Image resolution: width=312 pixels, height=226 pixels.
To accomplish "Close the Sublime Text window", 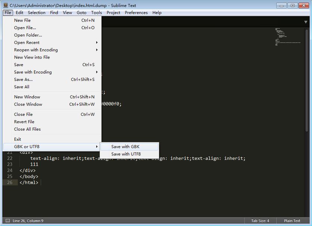I will (304, 5).
